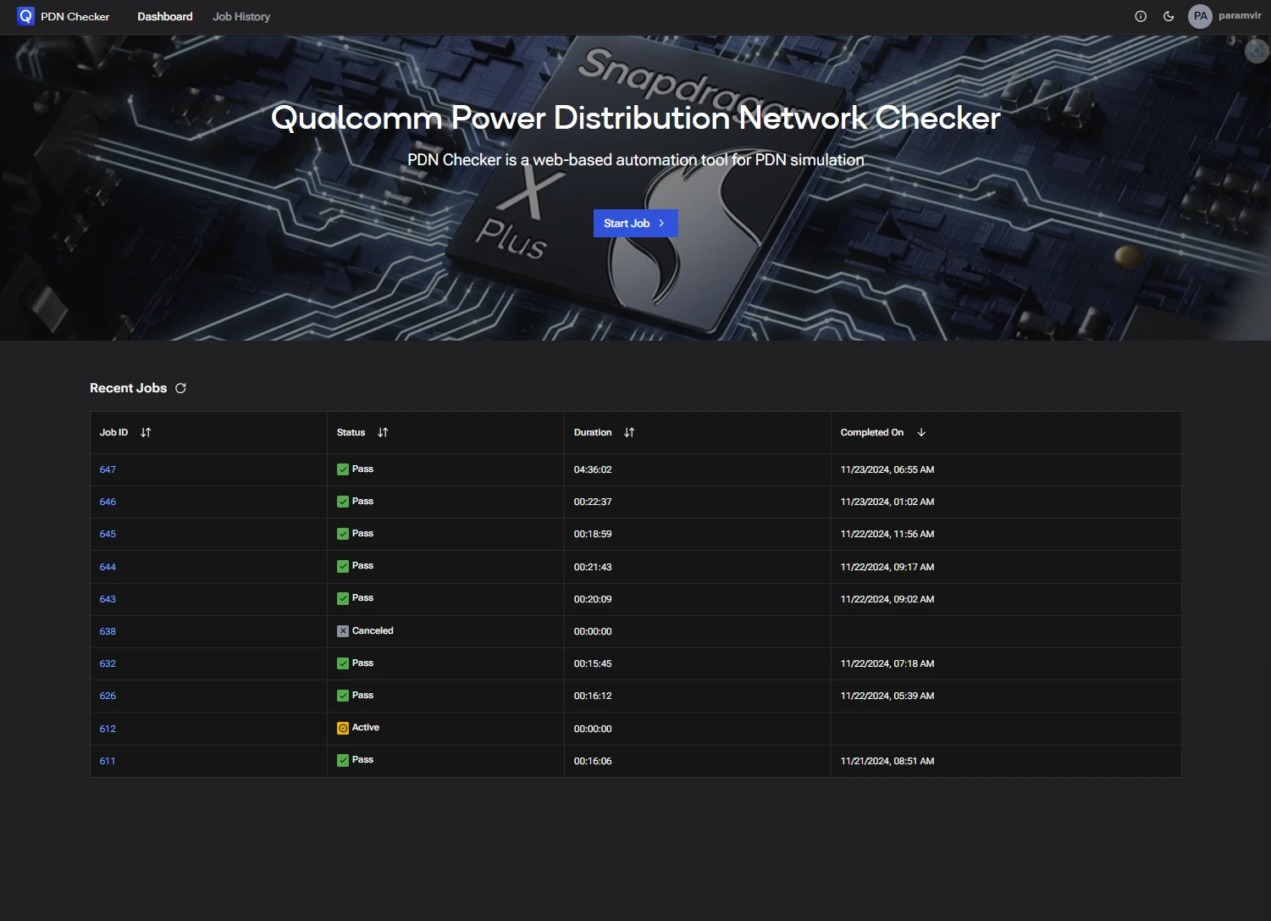The width and height of the screenshot is (1271, 921).
Task: Sort table by Job ID
Action: 146,432
